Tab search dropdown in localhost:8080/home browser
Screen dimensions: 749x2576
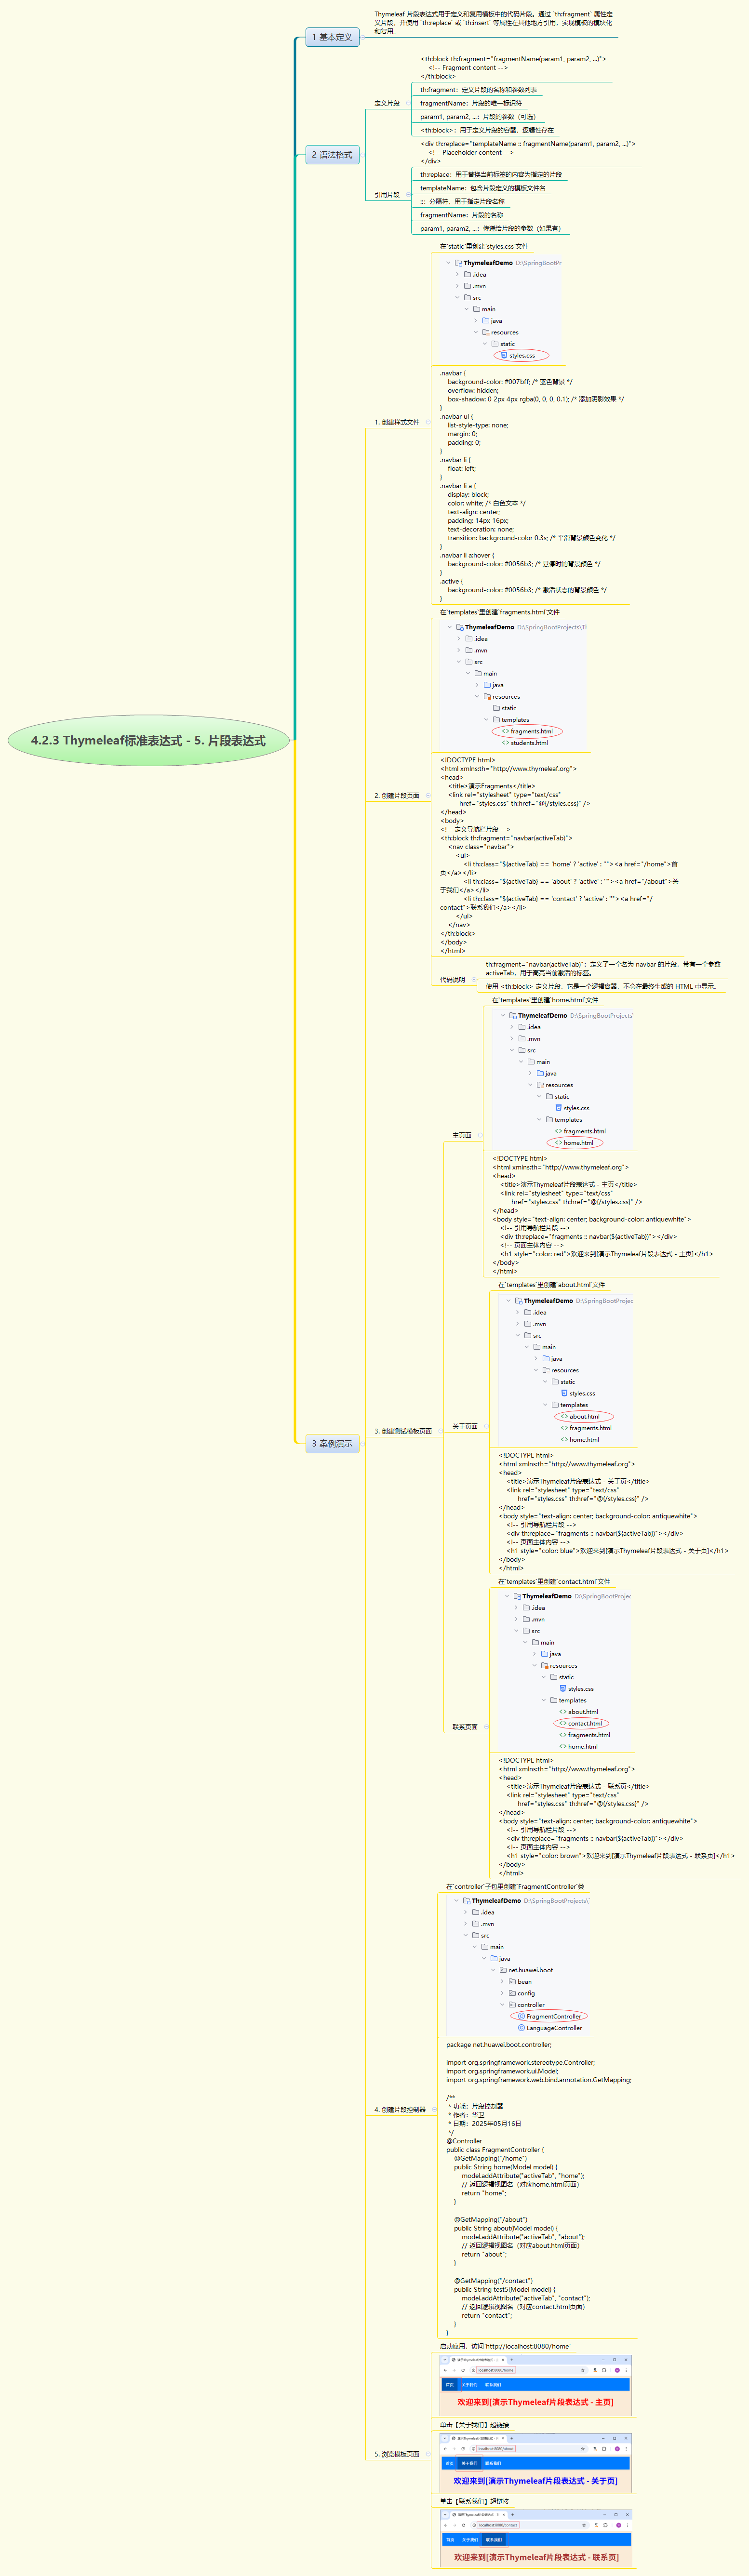point(445,2360)
